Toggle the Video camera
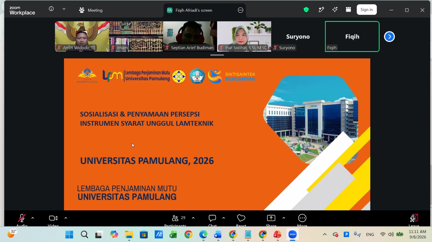This screenshot has width=432, height=242. tap(53, 219)
